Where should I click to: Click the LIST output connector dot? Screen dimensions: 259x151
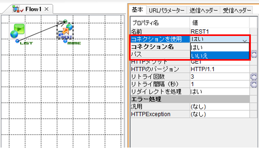click(x=17, y=41)
